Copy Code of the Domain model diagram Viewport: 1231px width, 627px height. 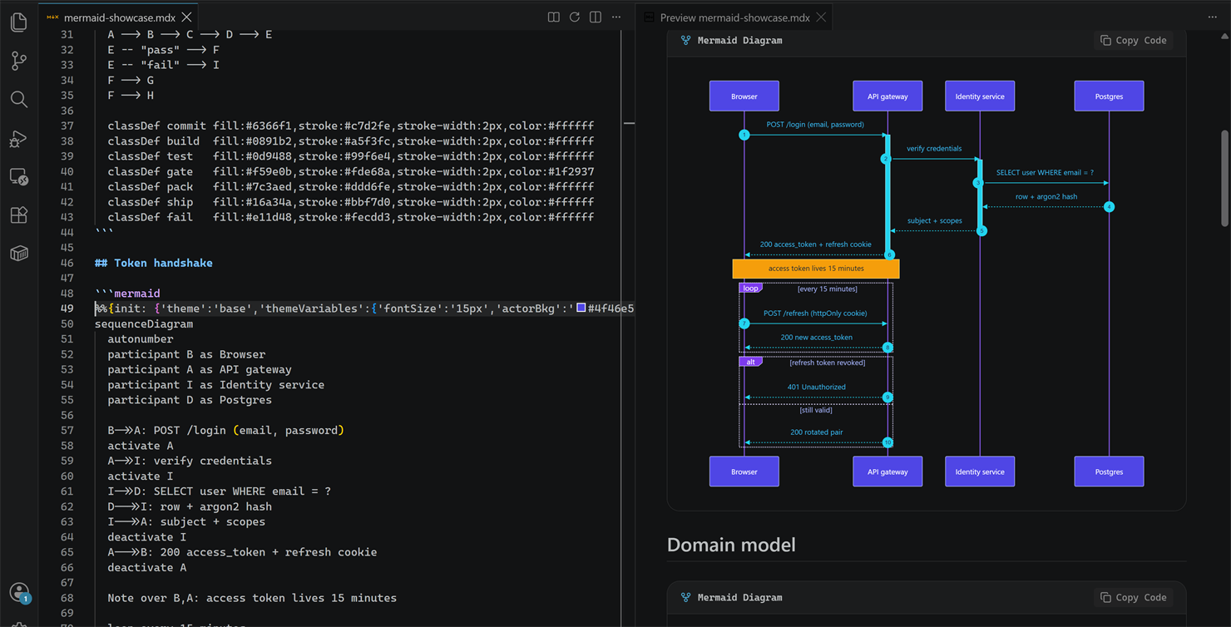point(1133,597)
